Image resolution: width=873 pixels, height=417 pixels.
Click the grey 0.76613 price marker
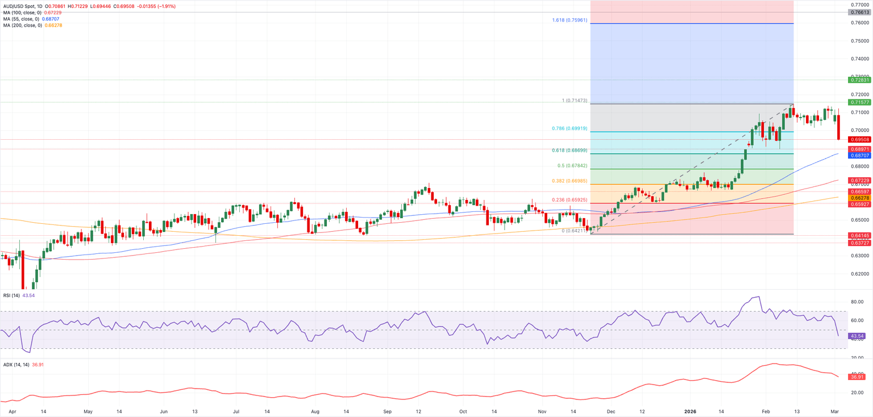point(859,13)
